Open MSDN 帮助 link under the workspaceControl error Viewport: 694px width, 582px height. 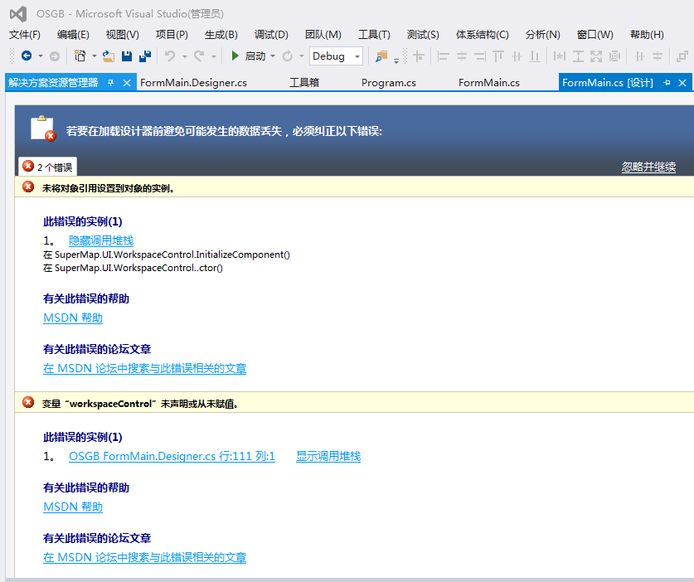tap(73, 507)
